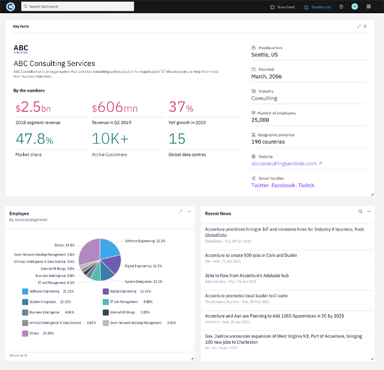Viewport: 384px width, 370px height.
Task: Click the 47.8% market share figure
Action: (x=35, y=139)
